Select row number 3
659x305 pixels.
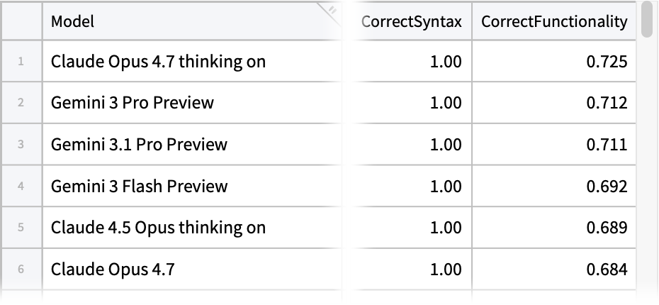pyautogui.click(x=21, y=145)
